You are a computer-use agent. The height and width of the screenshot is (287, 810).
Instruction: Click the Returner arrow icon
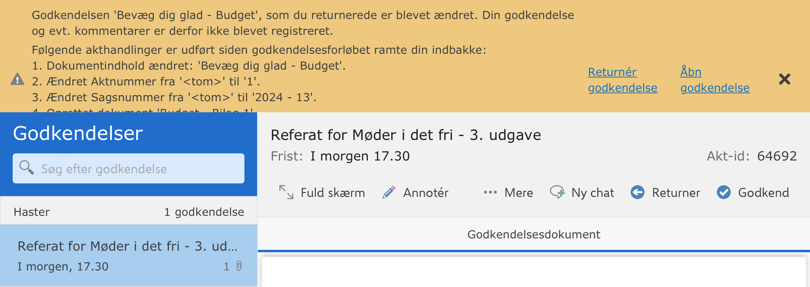click(x=638, y=193)
